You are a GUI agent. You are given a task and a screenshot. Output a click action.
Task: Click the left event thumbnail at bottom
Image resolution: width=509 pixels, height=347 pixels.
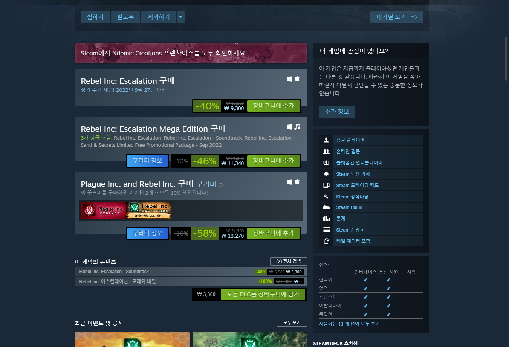(x=132, y=339)
